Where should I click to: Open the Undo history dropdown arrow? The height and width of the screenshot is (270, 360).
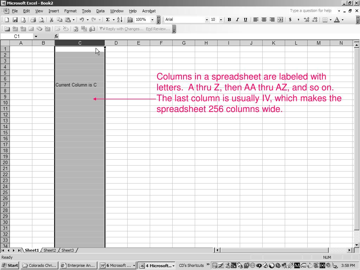[88, 20]
